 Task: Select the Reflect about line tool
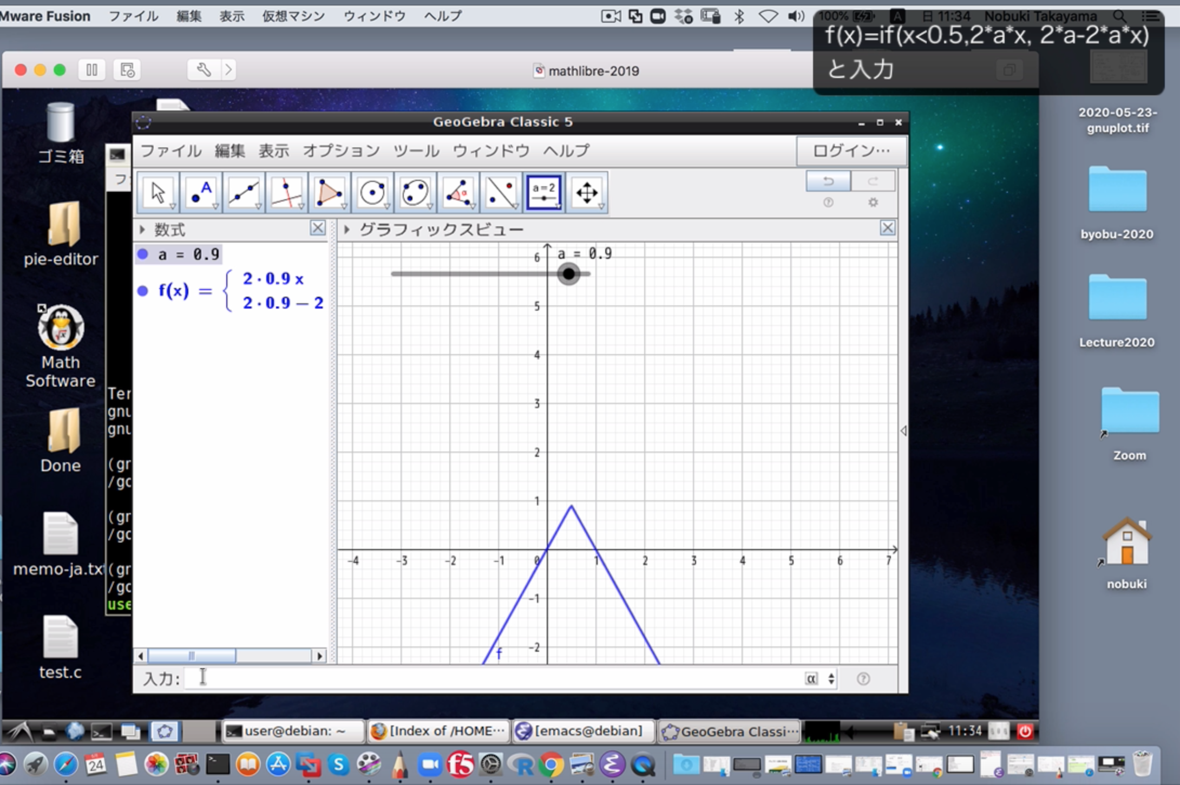click(x=501, y=193)
